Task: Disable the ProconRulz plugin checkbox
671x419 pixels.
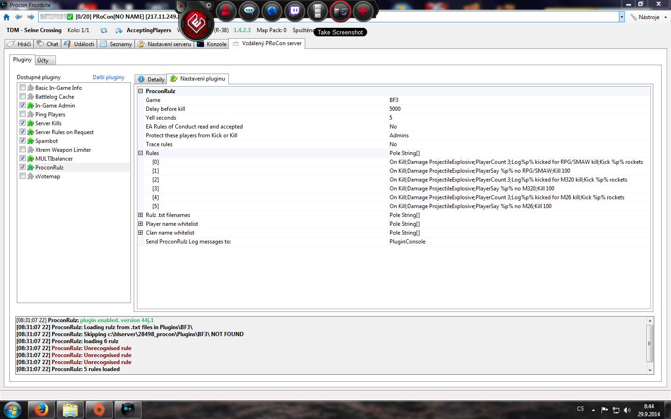Action: click(x=22, y=167)
